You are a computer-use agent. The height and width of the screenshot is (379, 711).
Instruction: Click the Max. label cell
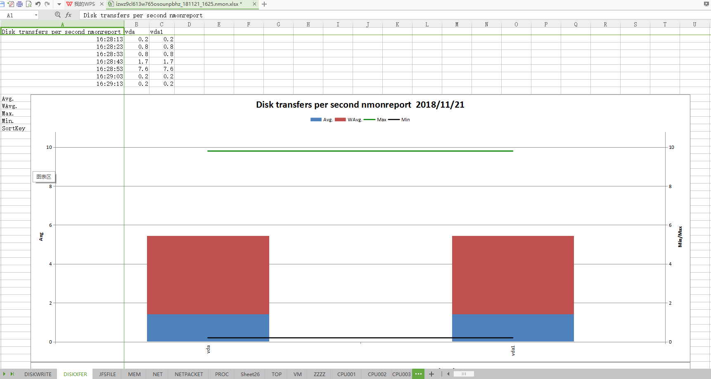point(16,114)
